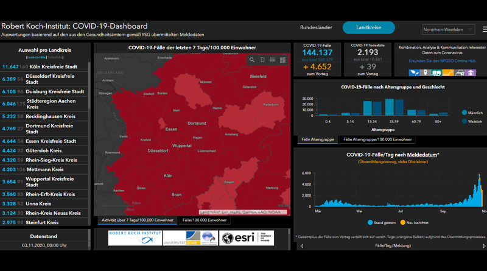Open the map search magnifier tool
The width and height of the screenshot is (487, 271).
coord(252,60)
